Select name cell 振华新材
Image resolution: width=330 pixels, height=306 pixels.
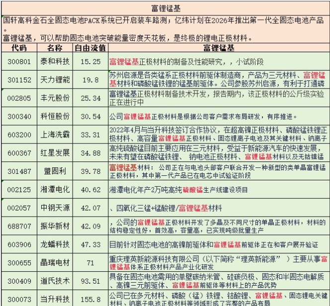point(55,226)
